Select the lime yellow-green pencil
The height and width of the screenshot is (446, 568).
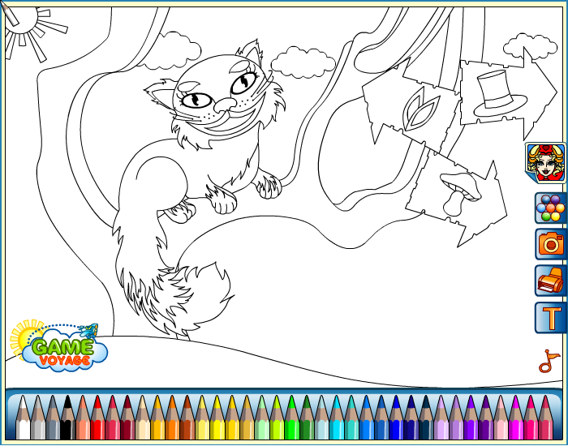(277, 418)
